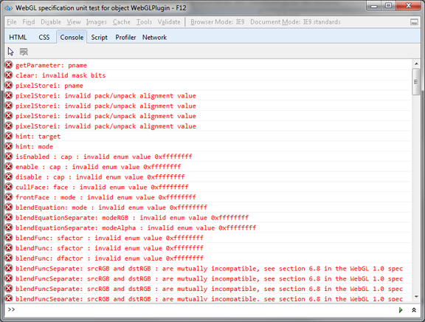Click the 'hint: target' error line
The height and width of the screenshot is (322, 425).
(38, 137)
